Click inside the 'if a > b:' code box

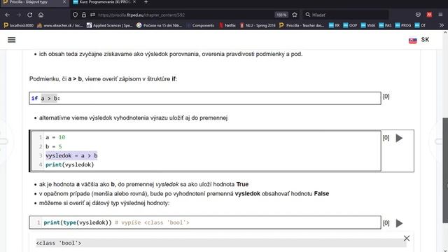(205, 98)
